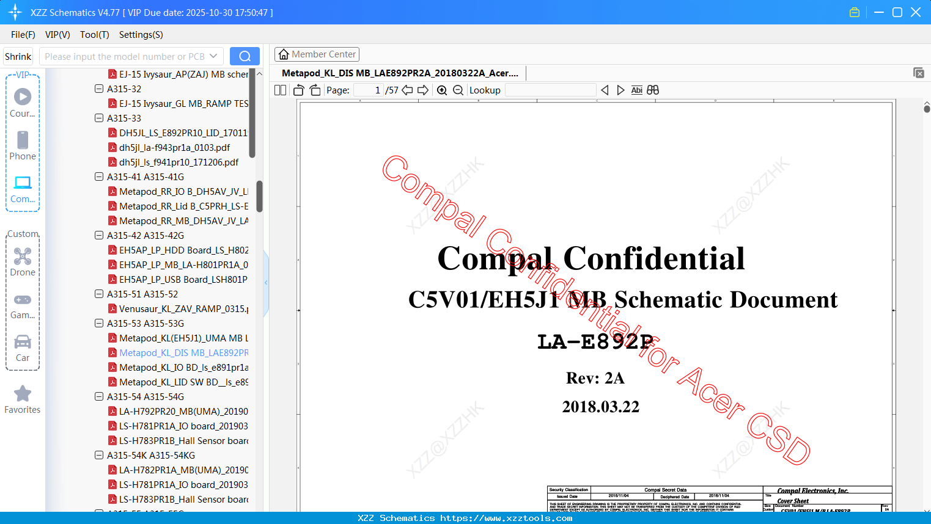The height and width of the screenshot is (524, 931).
Task: Open Metapod_KL_IO BD_ls_e891pr1a file
Action: [x=178, y=367]
